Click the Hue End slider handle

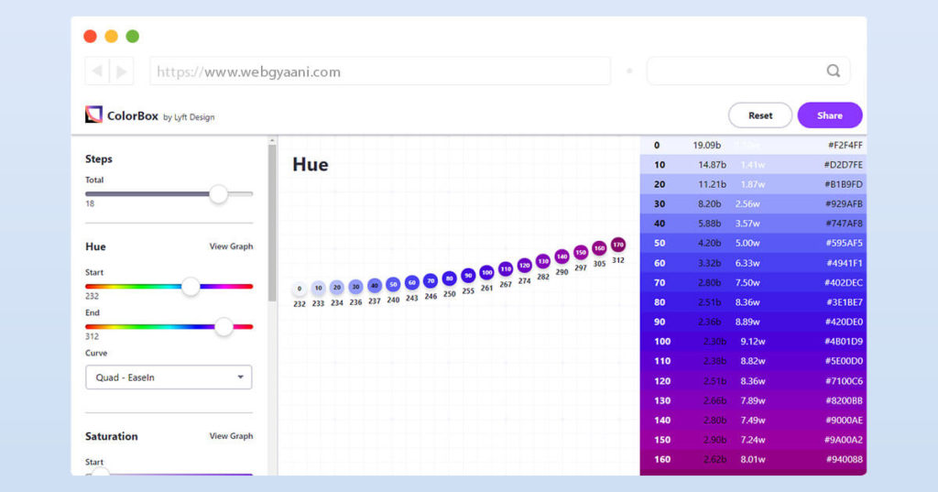(x=224, y=326)
